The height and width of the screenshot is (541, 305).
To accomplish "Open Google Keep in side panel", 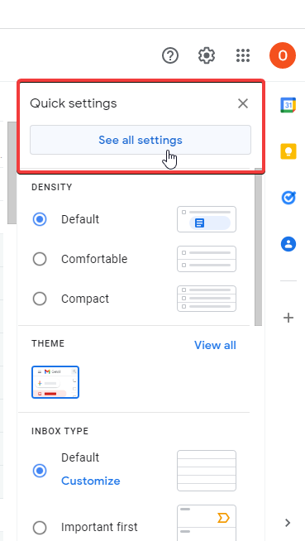I will point(288,151).
